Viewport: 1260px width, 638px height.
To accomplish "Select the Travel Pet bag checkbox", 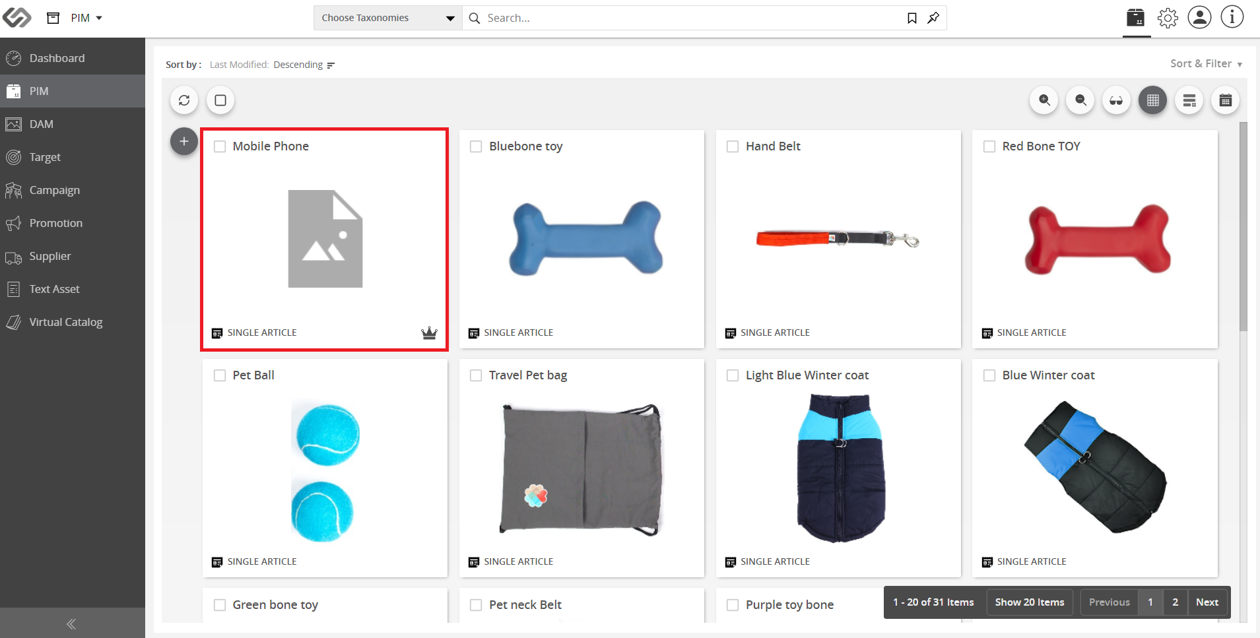I will click(476, 375).
